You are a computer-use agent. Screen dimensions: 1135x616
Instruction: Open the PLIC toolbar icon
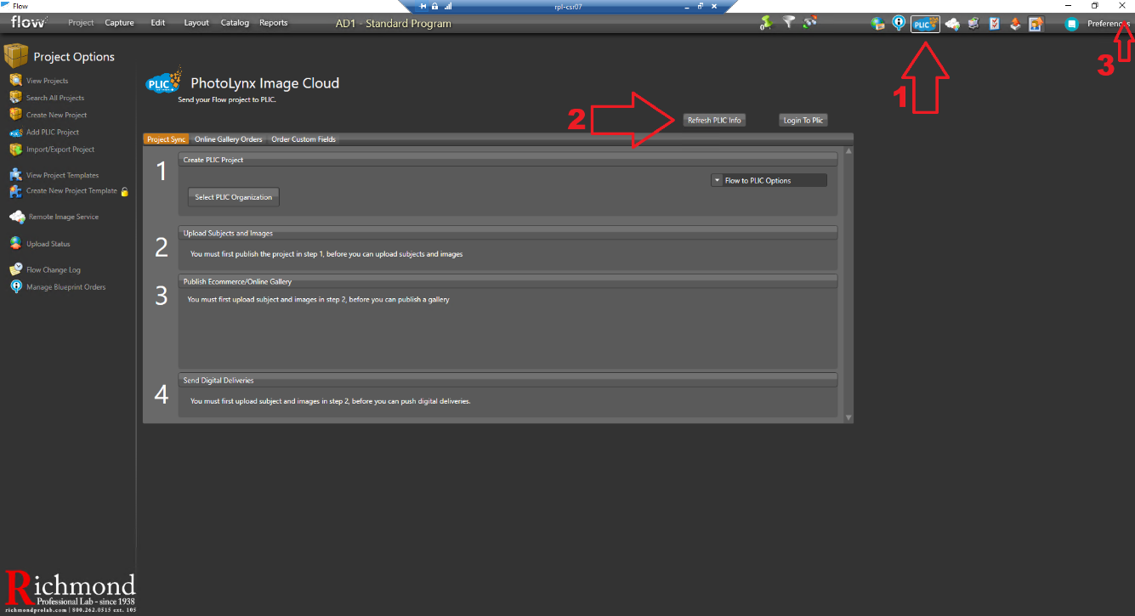[x=925, y=23]
